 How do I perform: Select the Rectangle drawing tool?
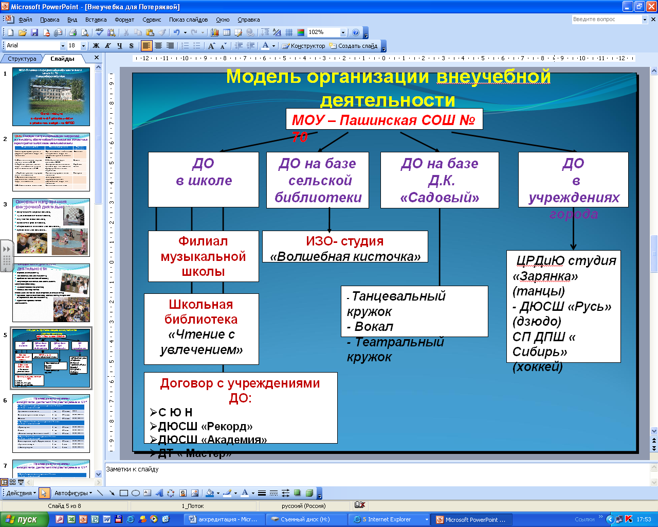pyautogui.click(x=123, y=493)
